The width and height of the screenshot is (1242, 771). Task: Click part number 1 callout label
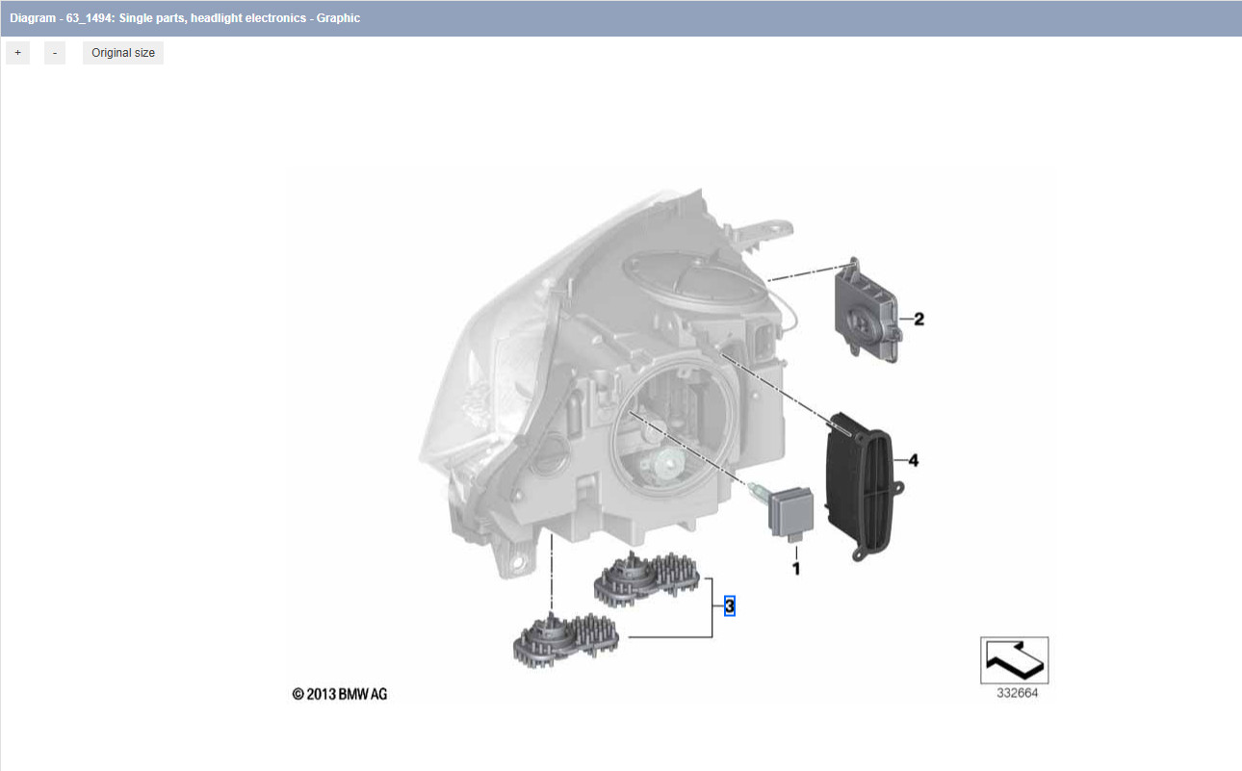pos(794,569)
